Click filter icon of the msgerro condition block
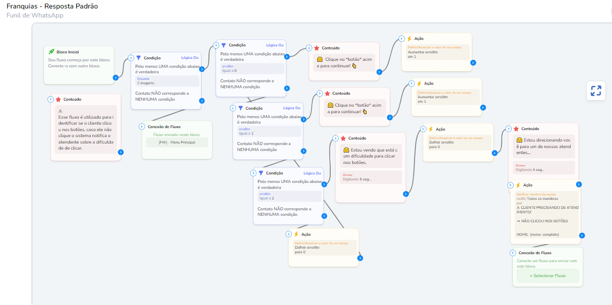The width and height of the screenshot is (612, 305). pos(139,58)
